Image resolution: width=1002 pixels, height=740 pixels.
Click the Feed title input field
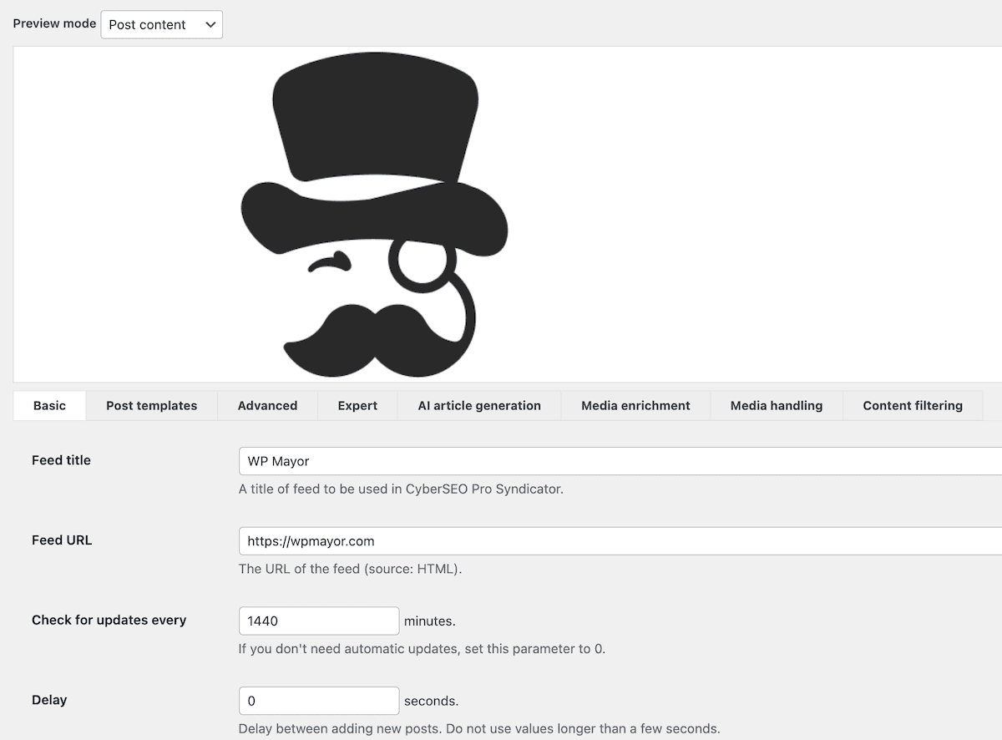(620, 461)
